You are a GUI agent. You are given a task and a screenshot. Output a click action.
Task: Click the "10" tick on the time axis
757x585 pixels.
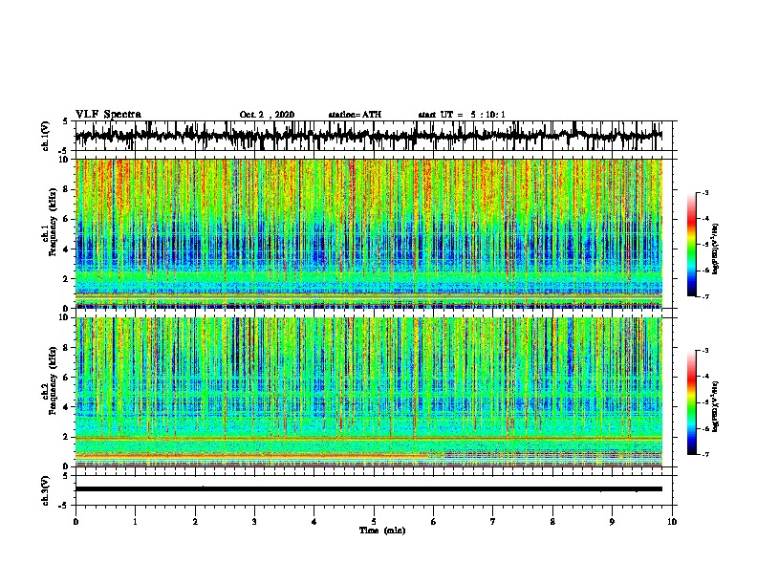(672, 522)
